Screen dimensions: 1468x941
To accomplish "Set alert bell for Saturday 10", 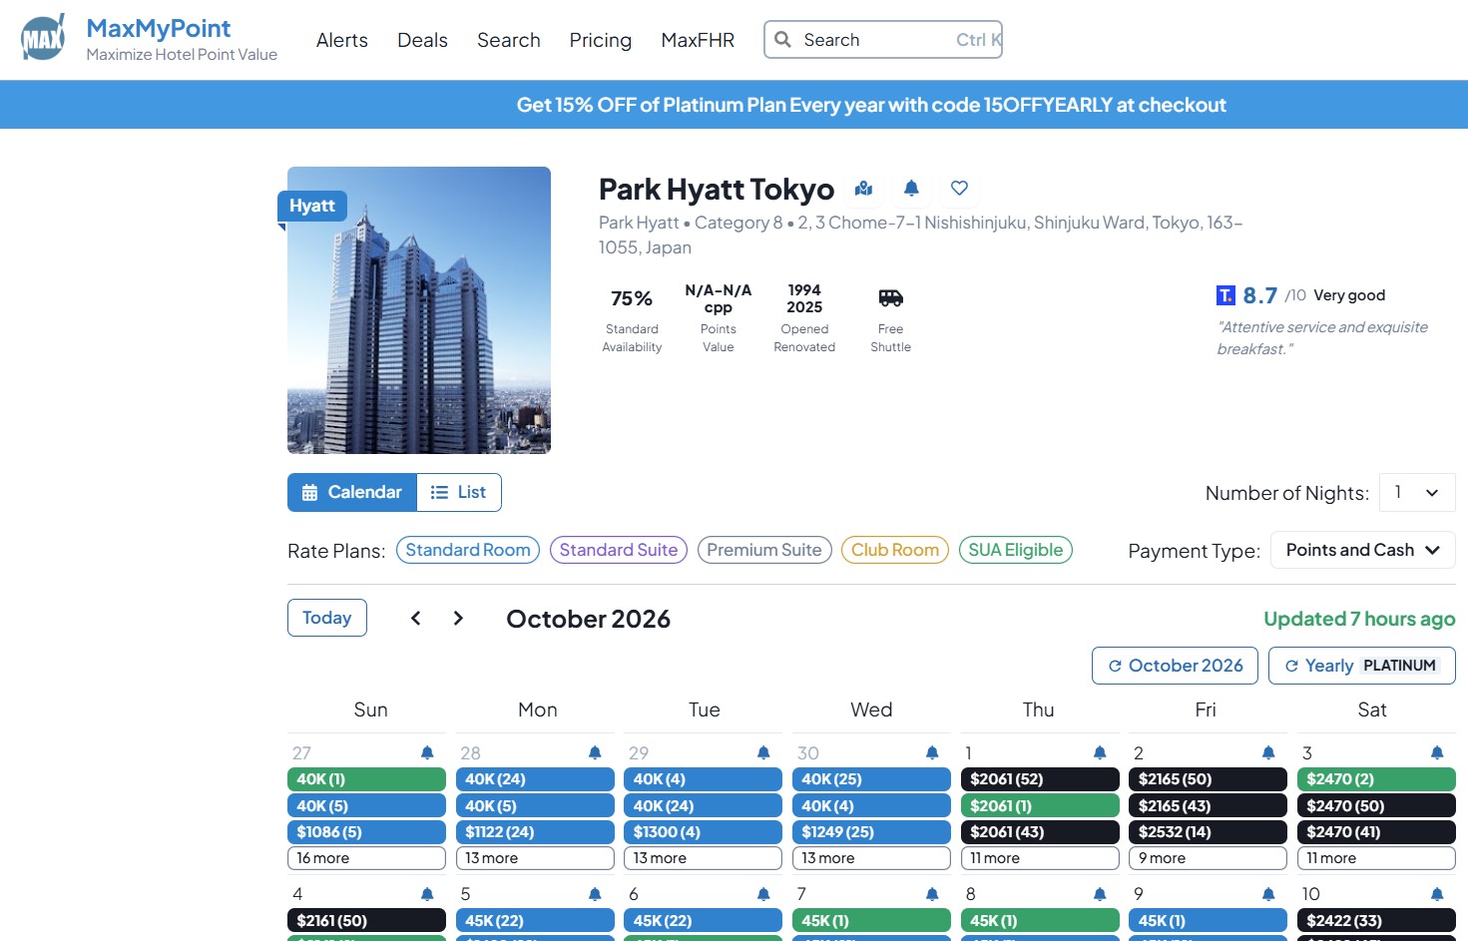I will click(1437, 894).
